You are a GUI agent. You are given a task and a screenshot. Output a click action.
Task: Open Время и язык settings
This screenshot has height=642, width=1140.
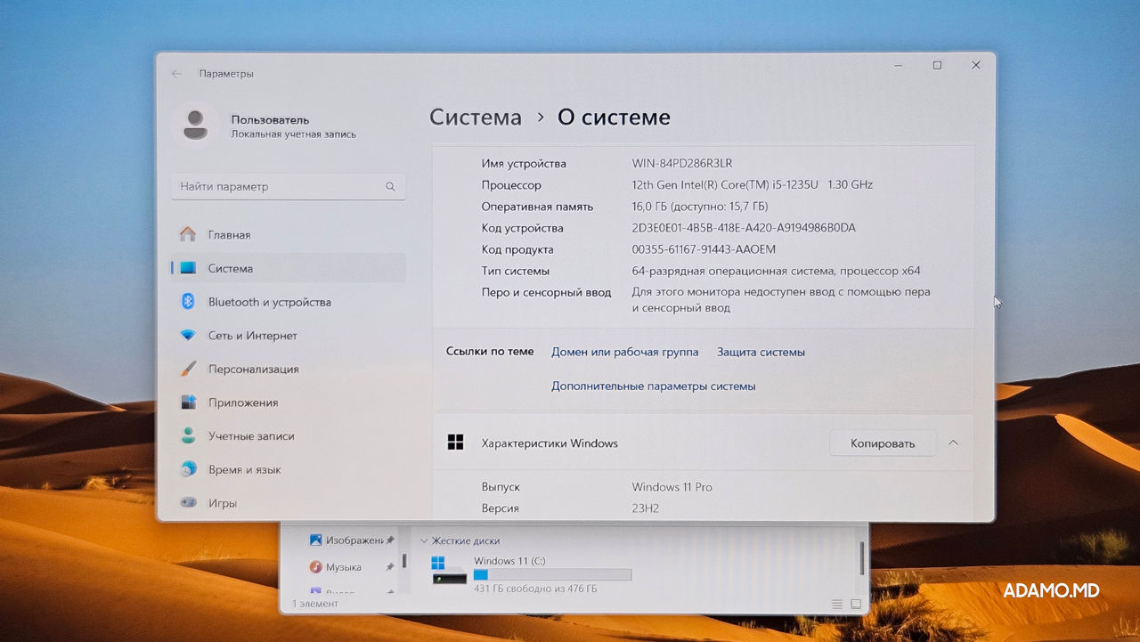coord(289,469)
